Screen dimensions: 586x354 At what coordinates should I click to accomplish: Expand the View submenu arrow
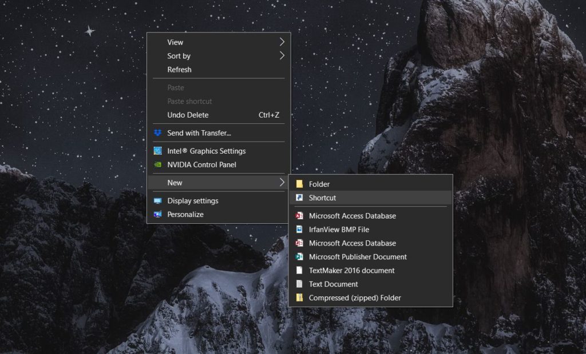[x=282, y=42]
